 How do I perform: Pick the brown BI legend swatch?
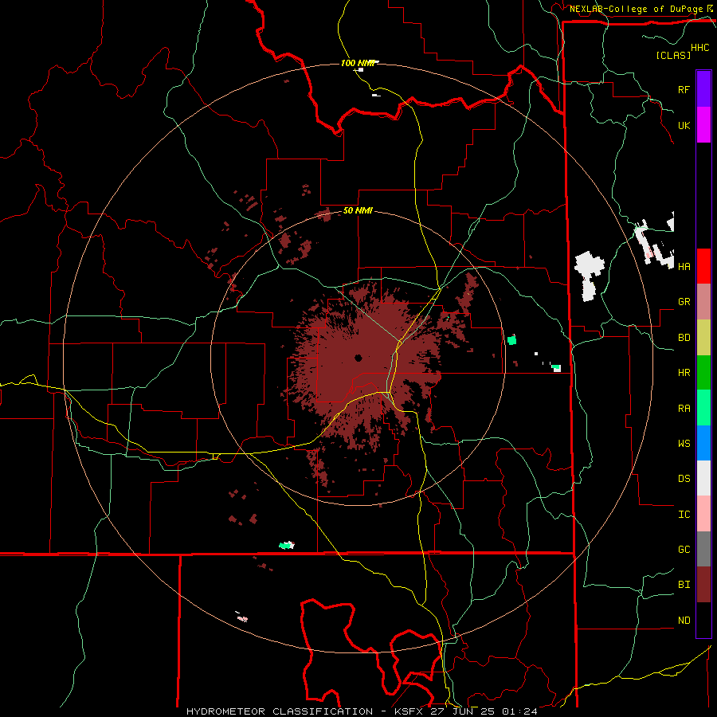pos(703,585)
